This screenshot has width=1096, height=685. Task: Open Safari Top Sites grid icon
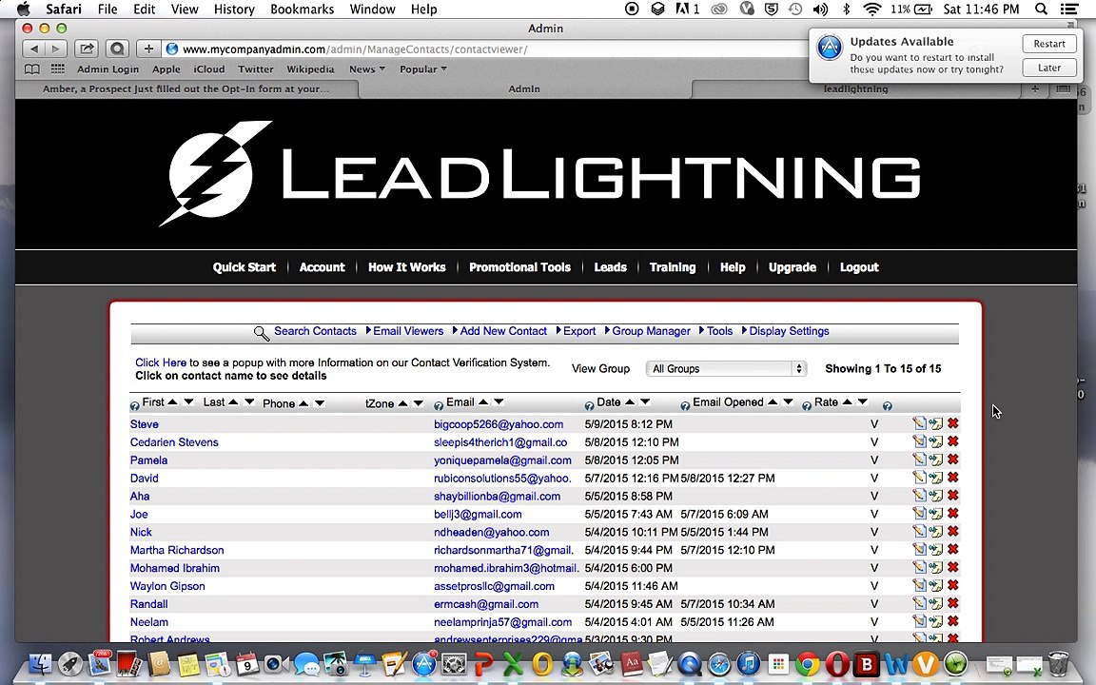58,69
